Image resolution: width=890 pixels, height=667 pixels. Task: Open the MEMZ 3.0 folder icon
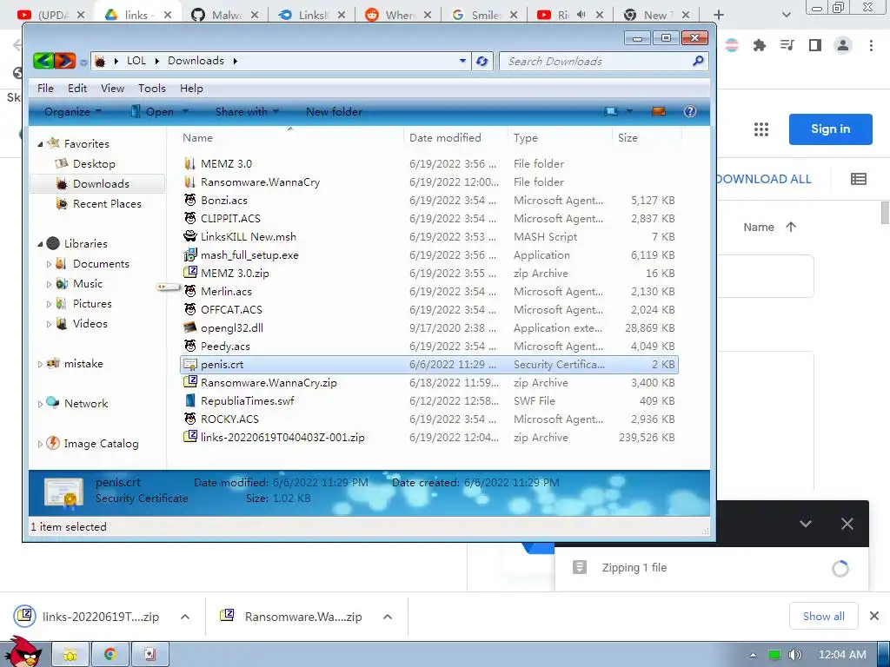click(190, 163)
